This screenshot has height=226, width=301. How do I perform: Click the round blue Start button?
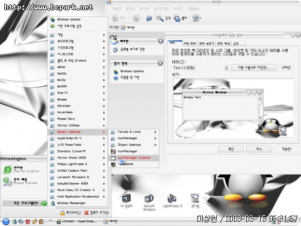tap(6, 221)
